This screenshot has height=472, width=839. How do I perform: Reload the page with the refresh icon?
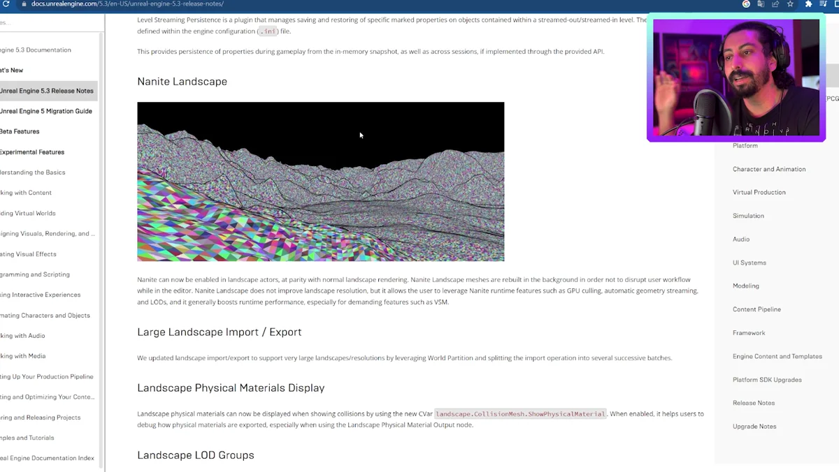[x=6, y=4]
